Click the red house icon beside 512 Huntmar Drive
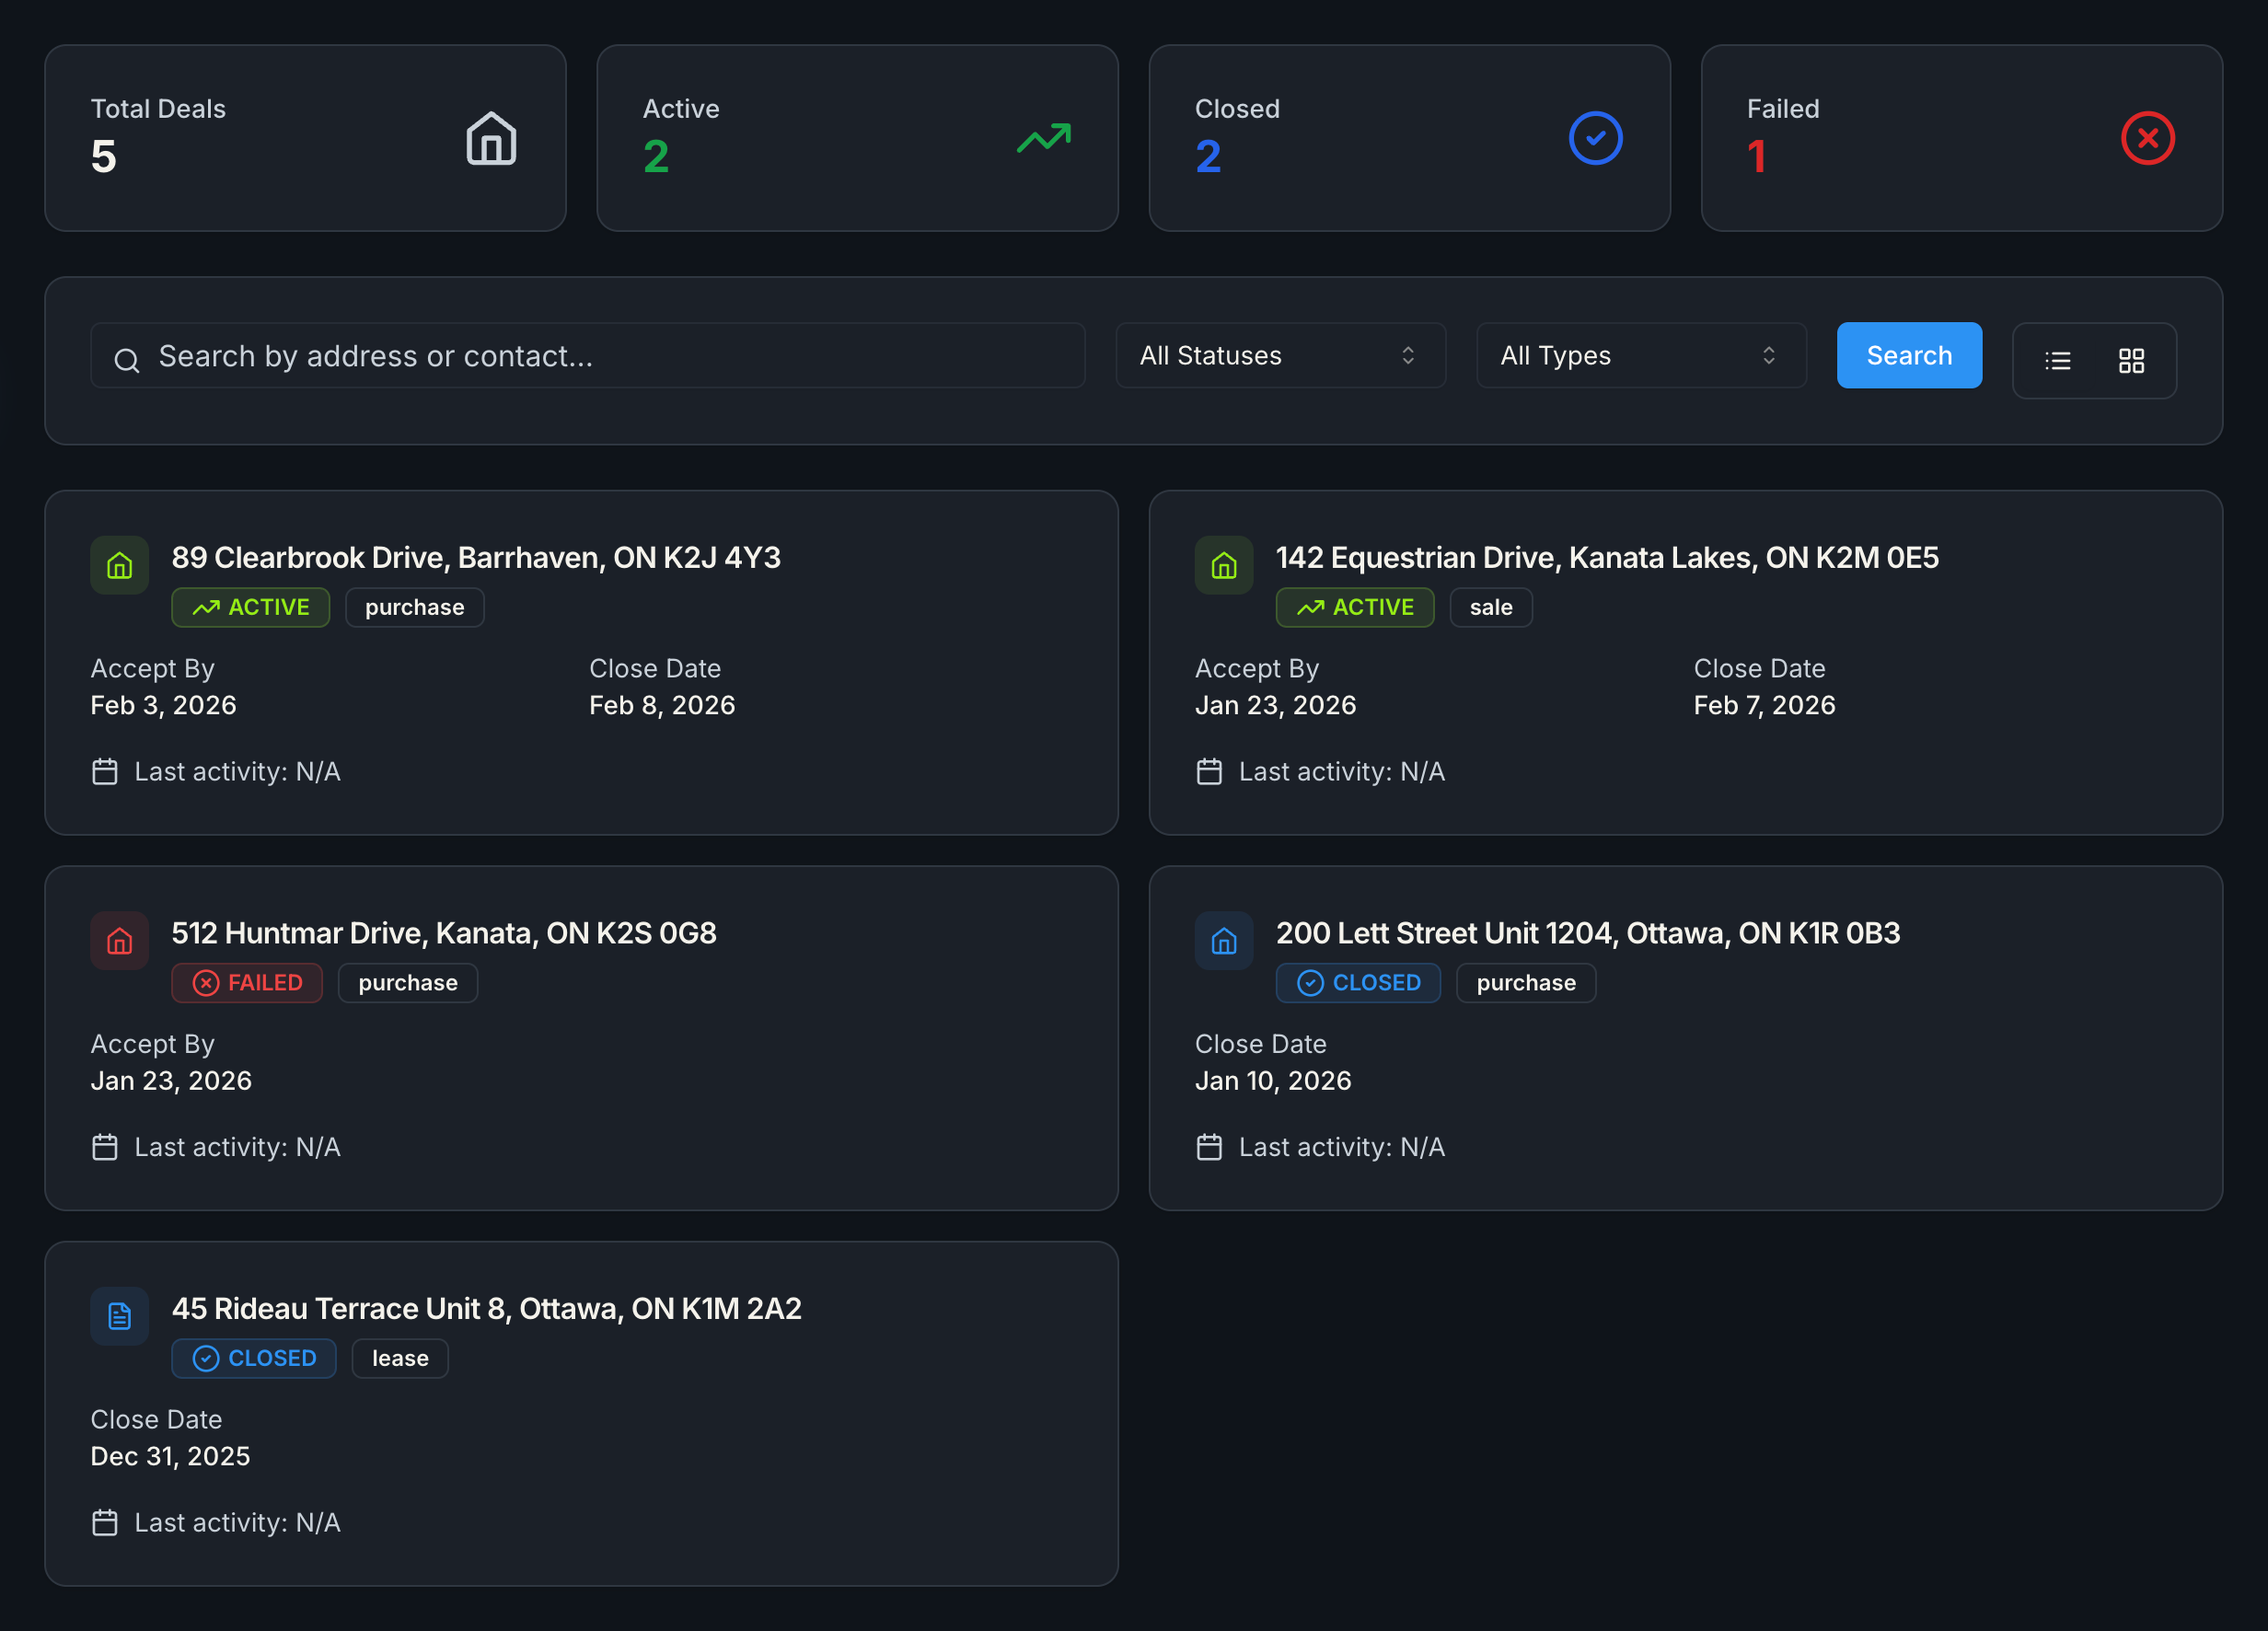The image size is (2268, 1631). pos(119,941)
